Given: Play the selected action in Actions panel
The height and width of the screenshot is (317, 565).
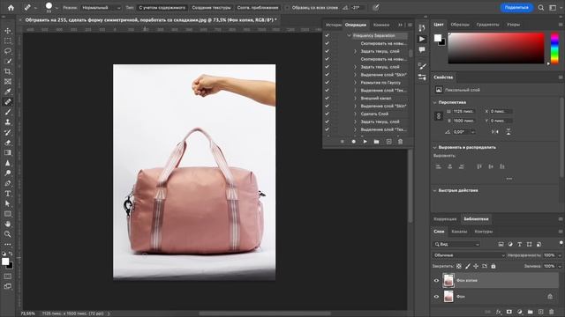Looking at the screenshot, I should (x=365, y=142).
